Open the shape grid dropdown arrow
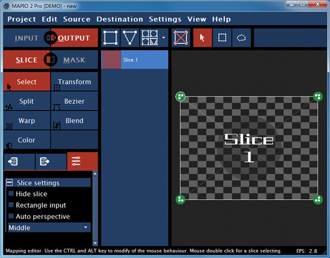This screenshot has width=330, height=258. click(164, 38)
